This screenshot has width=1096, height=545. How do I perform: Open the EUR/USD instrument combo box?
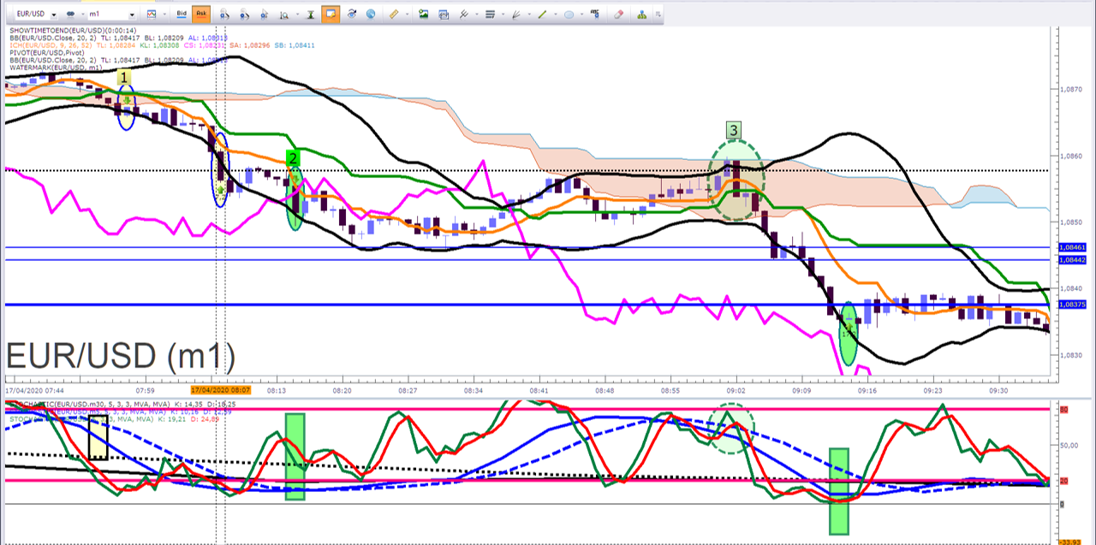click(37, 15)
